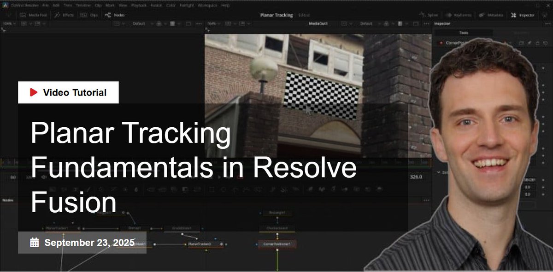Toggle the red enable switch on CornerPositioner1
The image size is (553, 272).
tap(440, 42)
